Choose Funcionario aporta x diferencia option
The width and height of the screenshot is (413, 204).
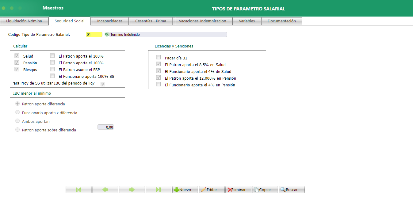click(x=17, y=112)
